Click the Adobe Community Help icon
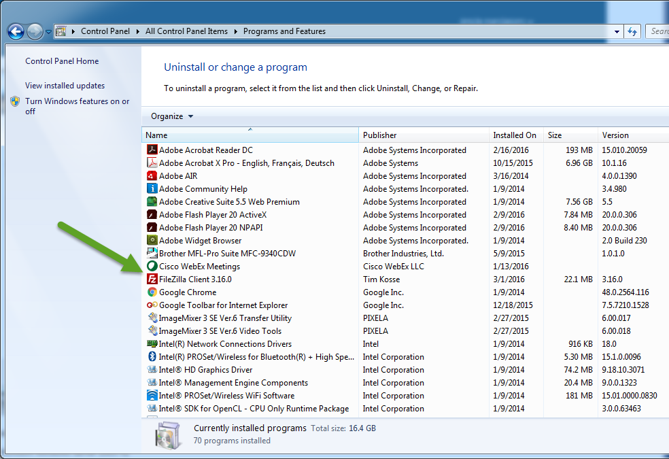Viewport: 669px width, 459px height. 152,188
